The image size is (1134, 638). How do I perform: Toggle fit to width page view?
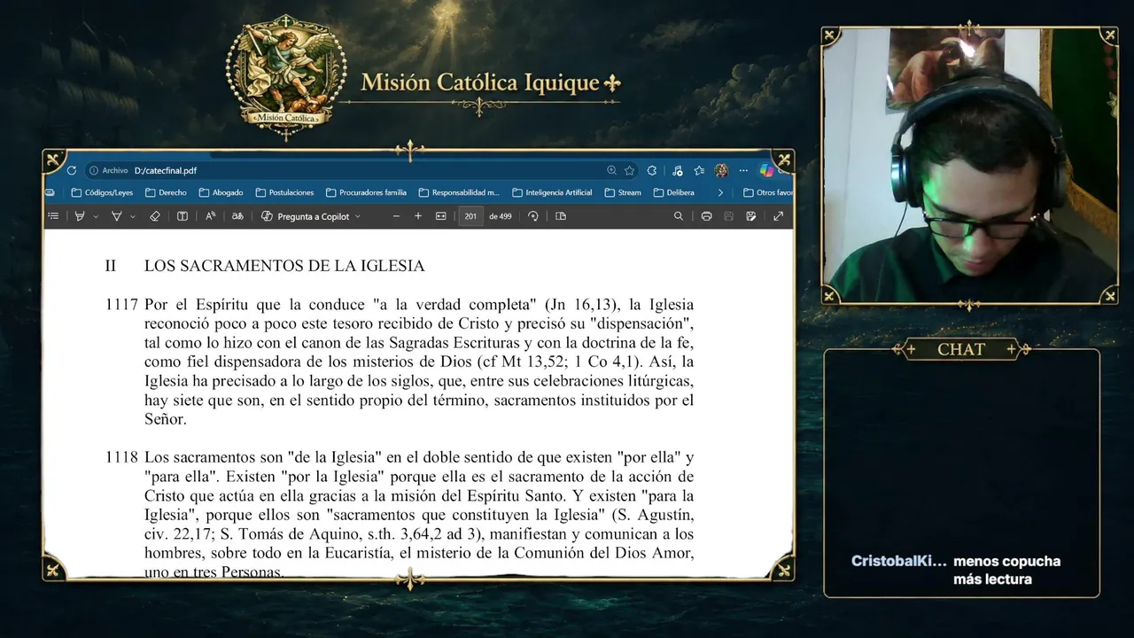coord(441,216)
